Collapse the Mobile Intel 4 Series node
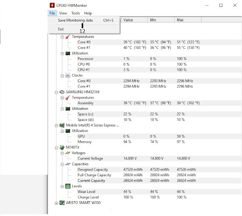 (x=56, y=126)
